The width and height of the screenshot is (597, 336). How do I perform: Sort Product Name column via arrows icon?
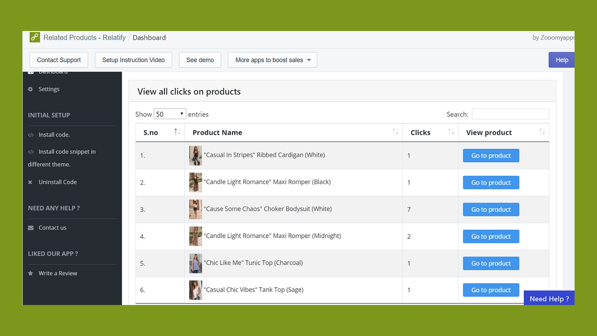395,132
